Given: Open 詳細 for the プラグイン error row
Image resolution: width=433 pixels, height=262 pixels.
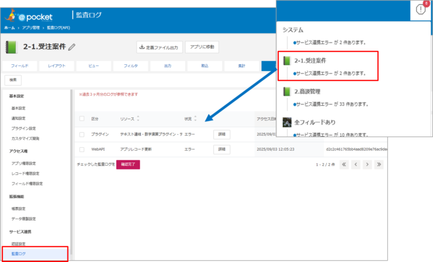Looking at the screenshot, I should [222, 133].
